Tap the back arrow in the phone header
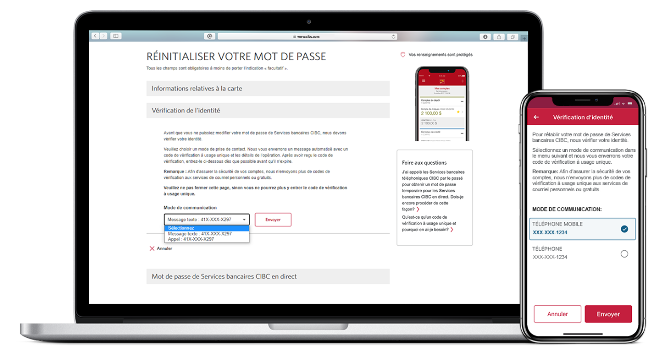This screenshot has width=665, height=354. [537, 118]
